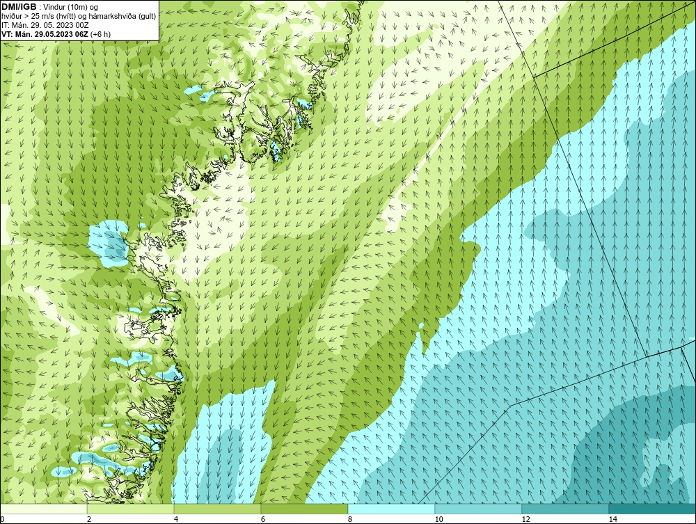This screenshot has width=696, height=524.
Task: Click the 10–12 m/s cyan bar segment
Action: click(x=479, y=509)
